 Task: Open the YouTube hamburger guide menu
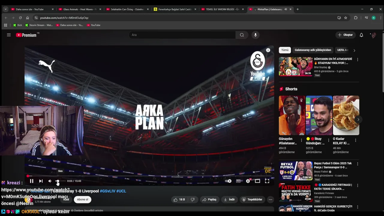tap(9, 35)
